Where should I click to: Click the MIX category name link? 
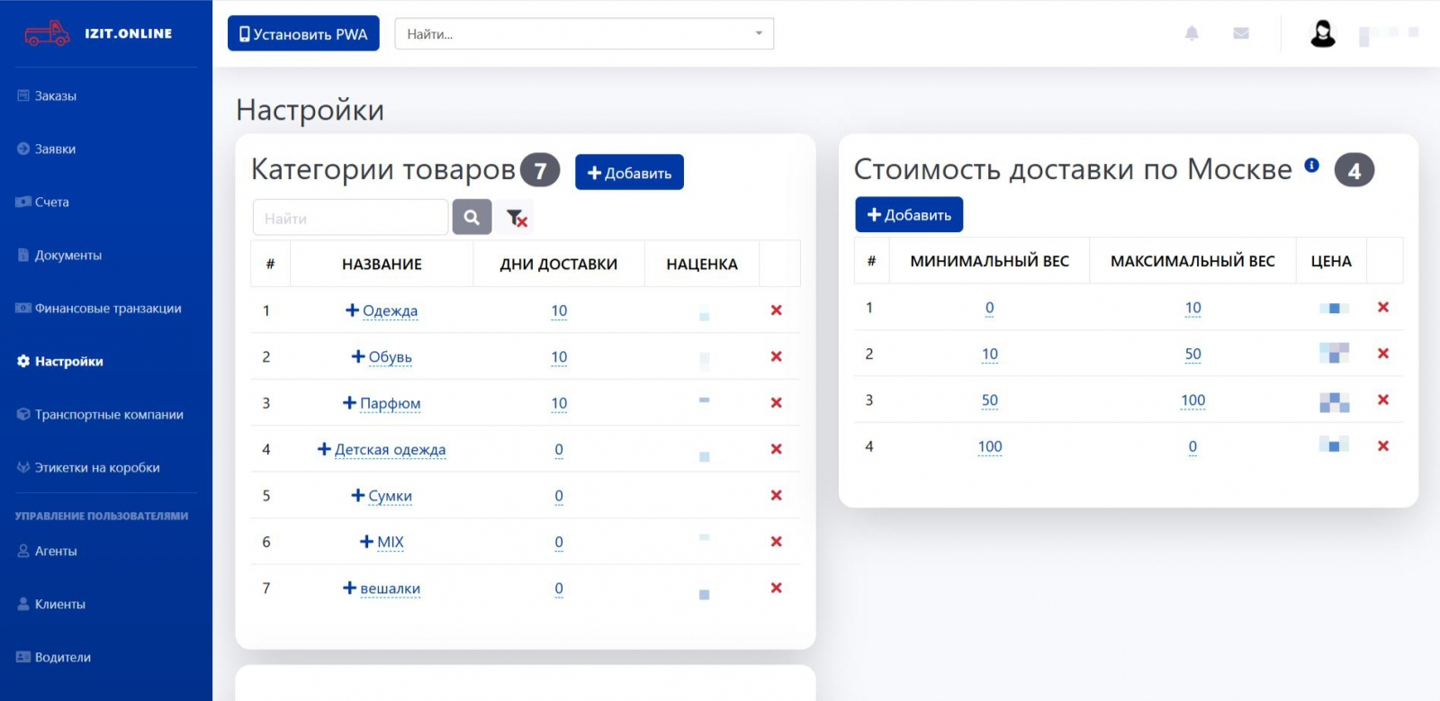click(x=391, y=542)
